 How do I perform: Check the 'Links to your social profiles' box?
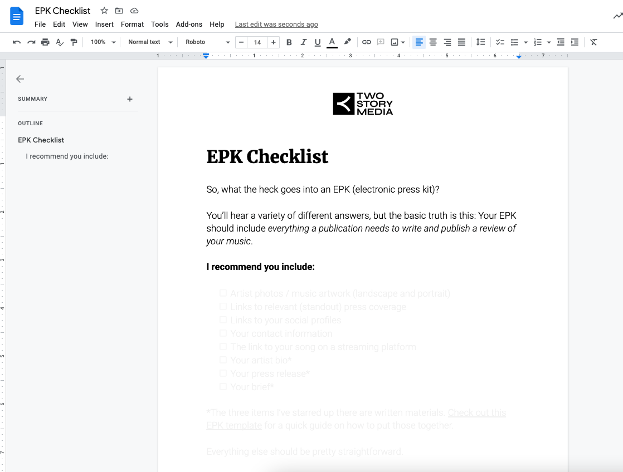point(223,320)
